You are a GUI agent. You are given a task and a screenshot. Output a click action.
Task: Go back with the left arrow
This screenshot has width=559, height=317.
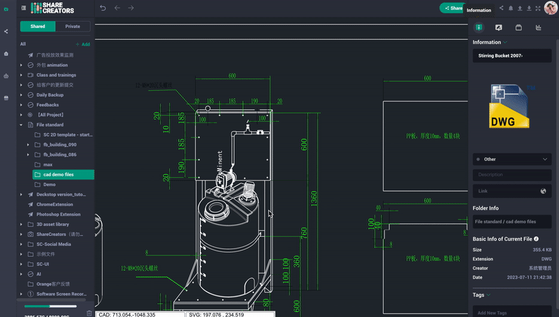[x=117, y=8]
